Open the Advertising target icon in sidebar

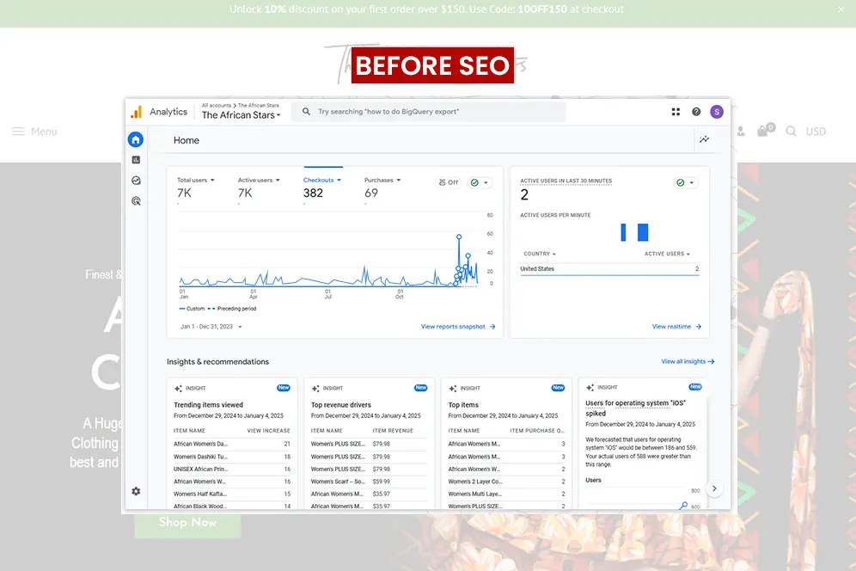tap(136, 201)
